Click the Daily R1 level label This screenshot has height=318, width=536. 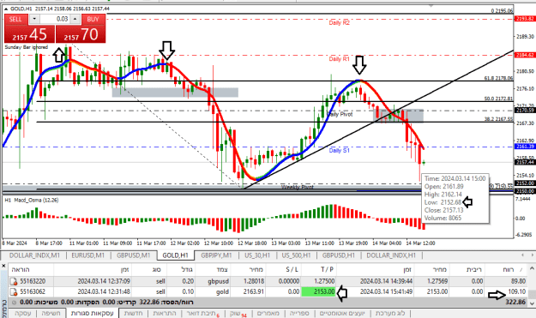click(x=339, y=59)
